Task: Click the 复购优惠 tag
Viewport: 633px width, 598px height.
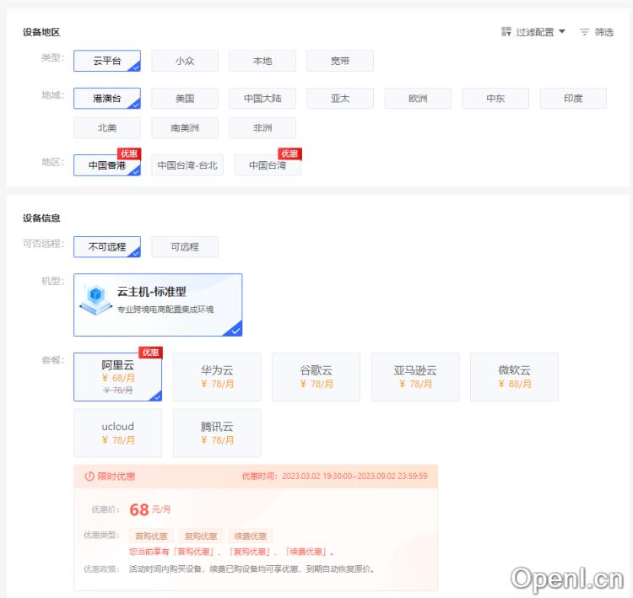Action: 201,536
